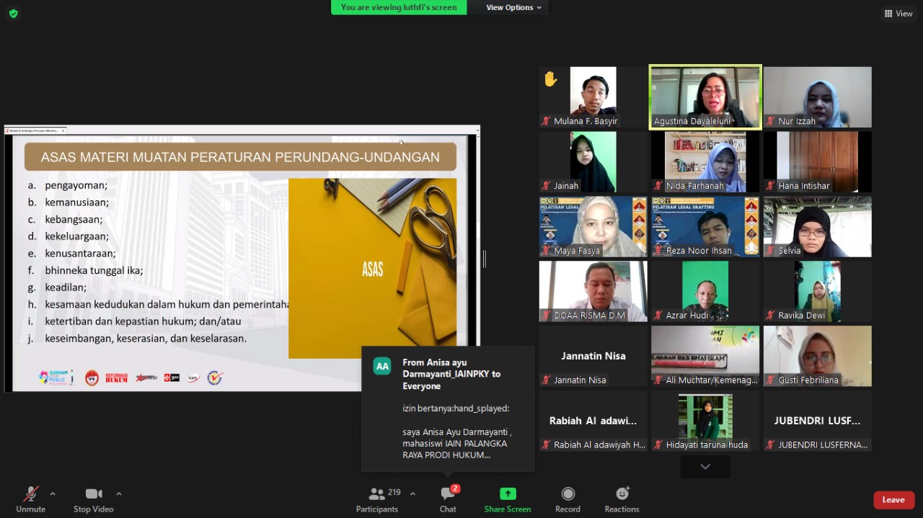Switch layout using the View button
Screen dimensions: 923x518
tap(898, 14)
